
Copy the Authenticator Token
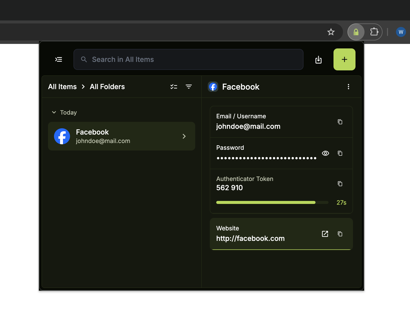point(340,184)
